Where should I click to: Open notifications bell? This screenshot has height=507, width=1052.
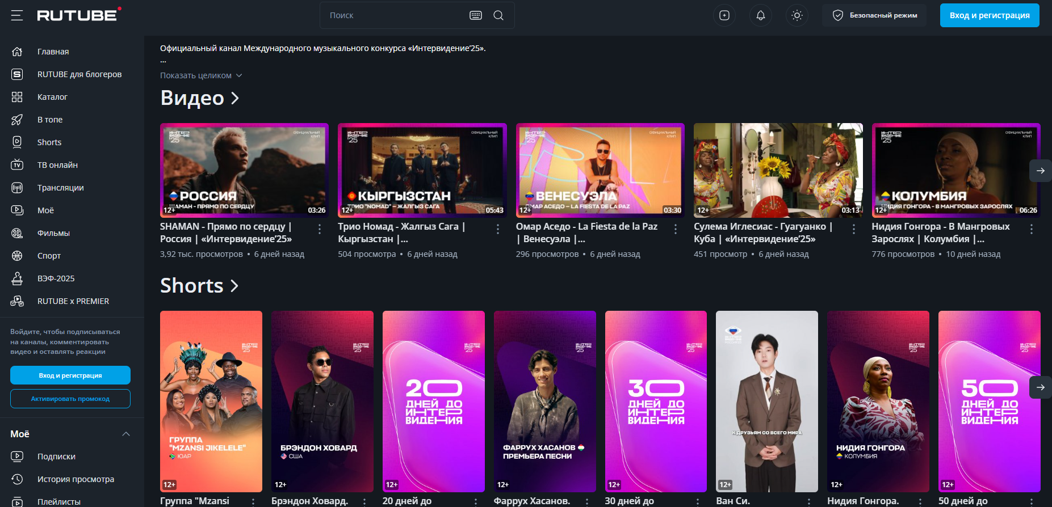[761, 15]
